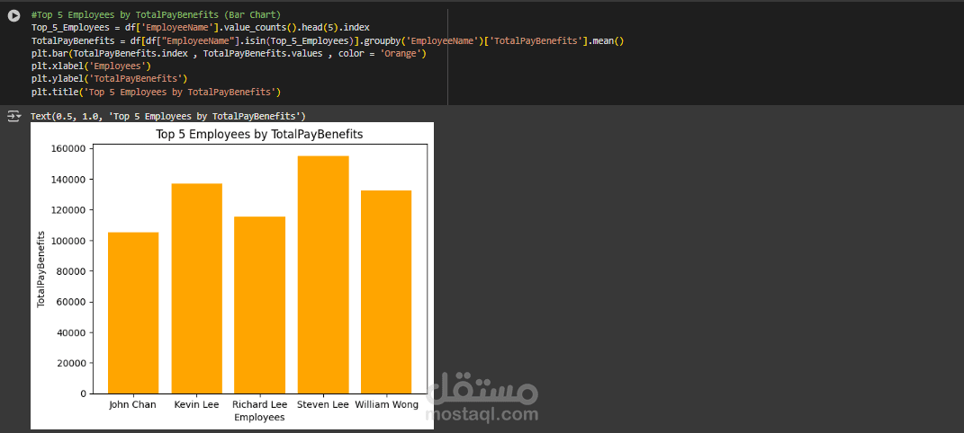Viewport: 964px width, 433px height.
Task: Click the plt.xlabel('Employees') line
Action: (x=91, y=66)
